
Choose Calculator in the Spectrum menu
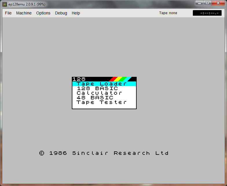tap(104, 93)
